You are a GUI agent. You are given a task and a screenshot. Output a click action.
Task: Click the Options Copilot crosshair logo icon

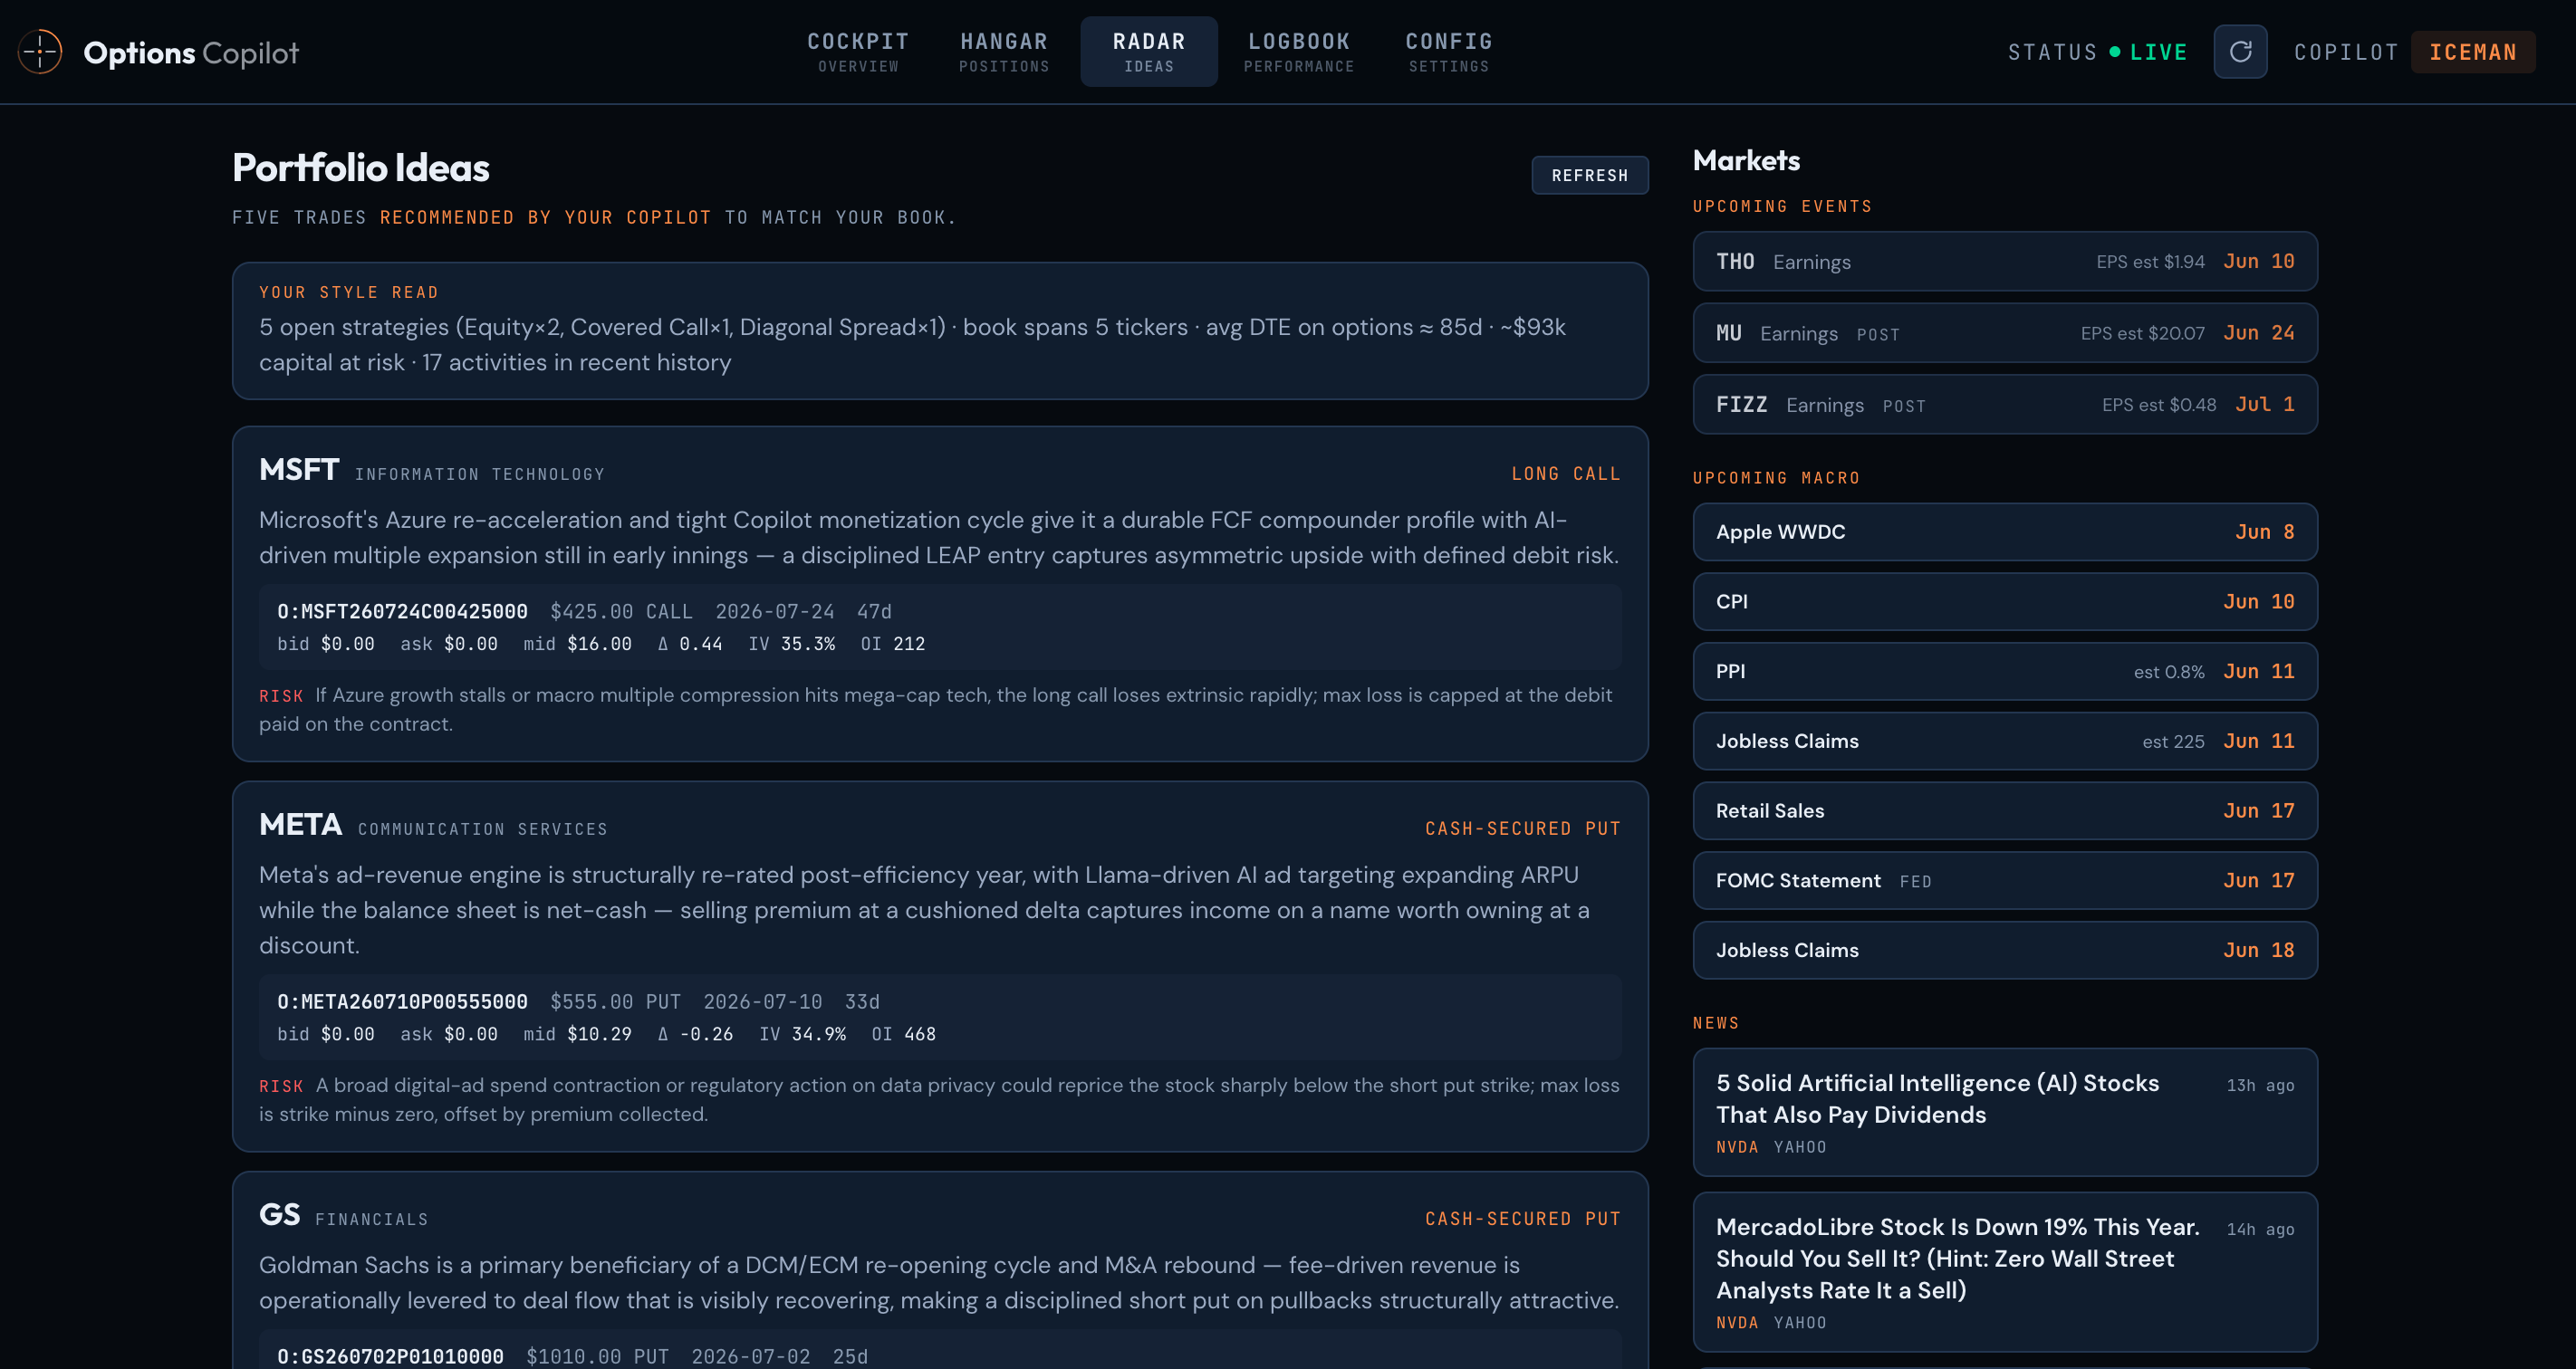(40, 52)
